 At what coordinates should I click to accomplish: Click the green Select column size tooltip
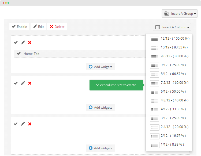[x=116, y=85]
